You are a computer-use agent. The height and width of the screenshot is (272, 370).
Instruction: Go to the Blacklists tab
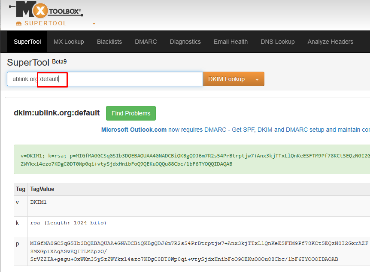(x=109, y=42)
